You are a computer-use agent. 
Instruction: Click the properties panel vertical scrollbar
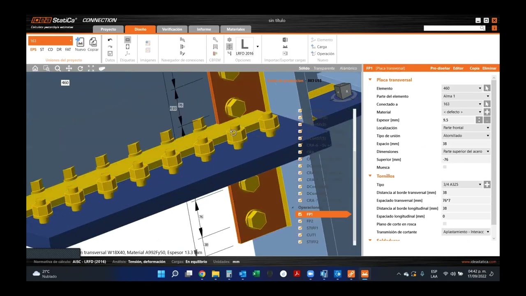(494, 152)
